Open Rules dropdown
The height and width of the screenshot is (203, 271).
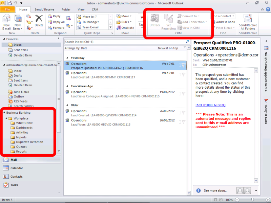point(124,22)
